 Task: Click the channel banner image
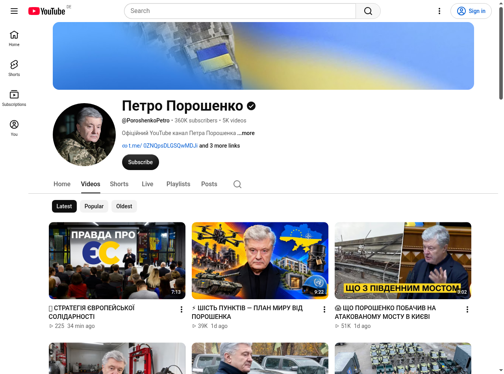tap(263, 56)
